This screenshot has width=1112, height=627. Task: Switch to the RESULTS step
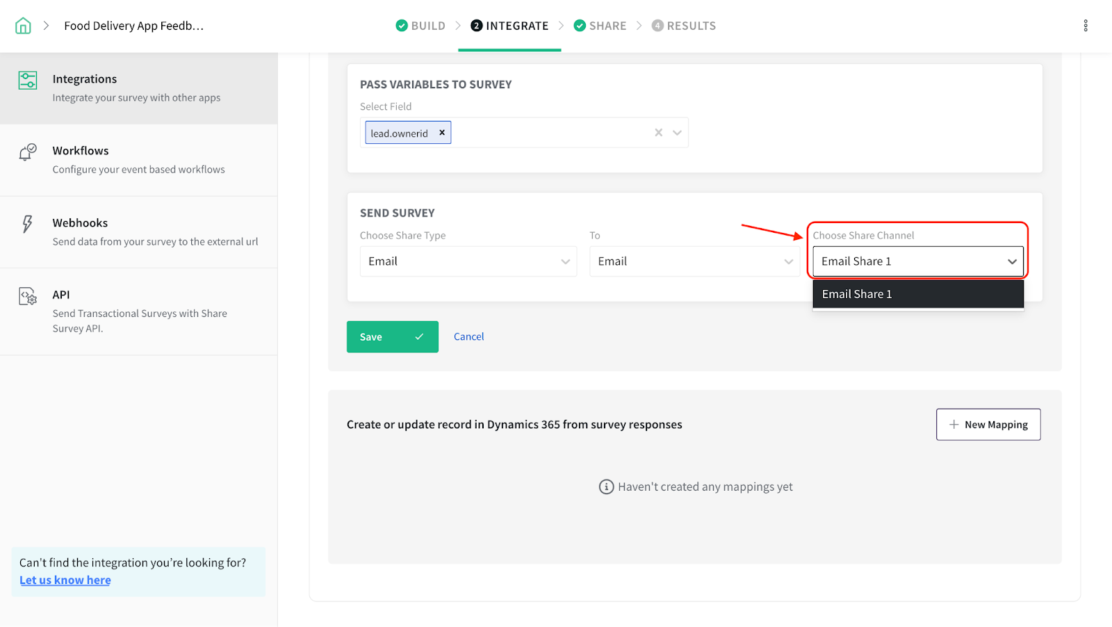(x=683, y=26)
